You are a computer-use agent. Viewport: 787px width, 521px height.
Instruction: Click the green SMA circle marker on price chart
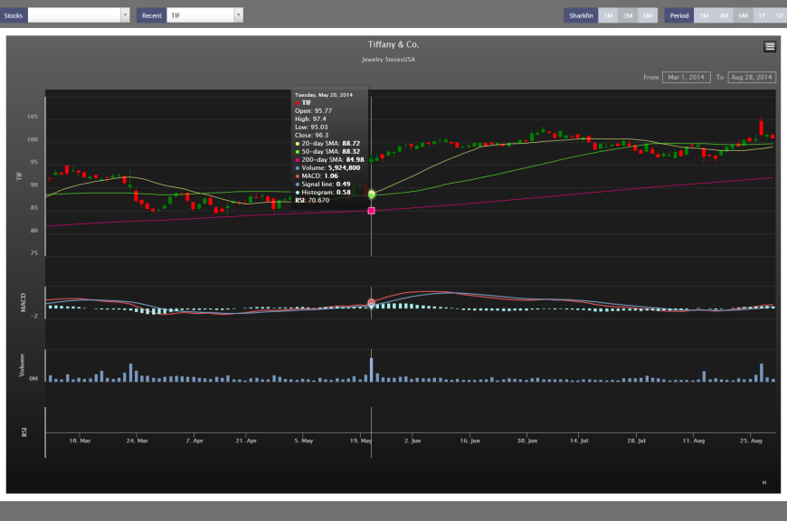pos(371,194)
